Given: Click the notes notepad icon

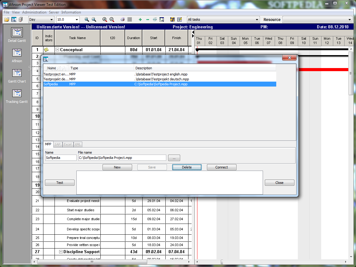Looking at the screenshot, I should (x=180, y=19).
